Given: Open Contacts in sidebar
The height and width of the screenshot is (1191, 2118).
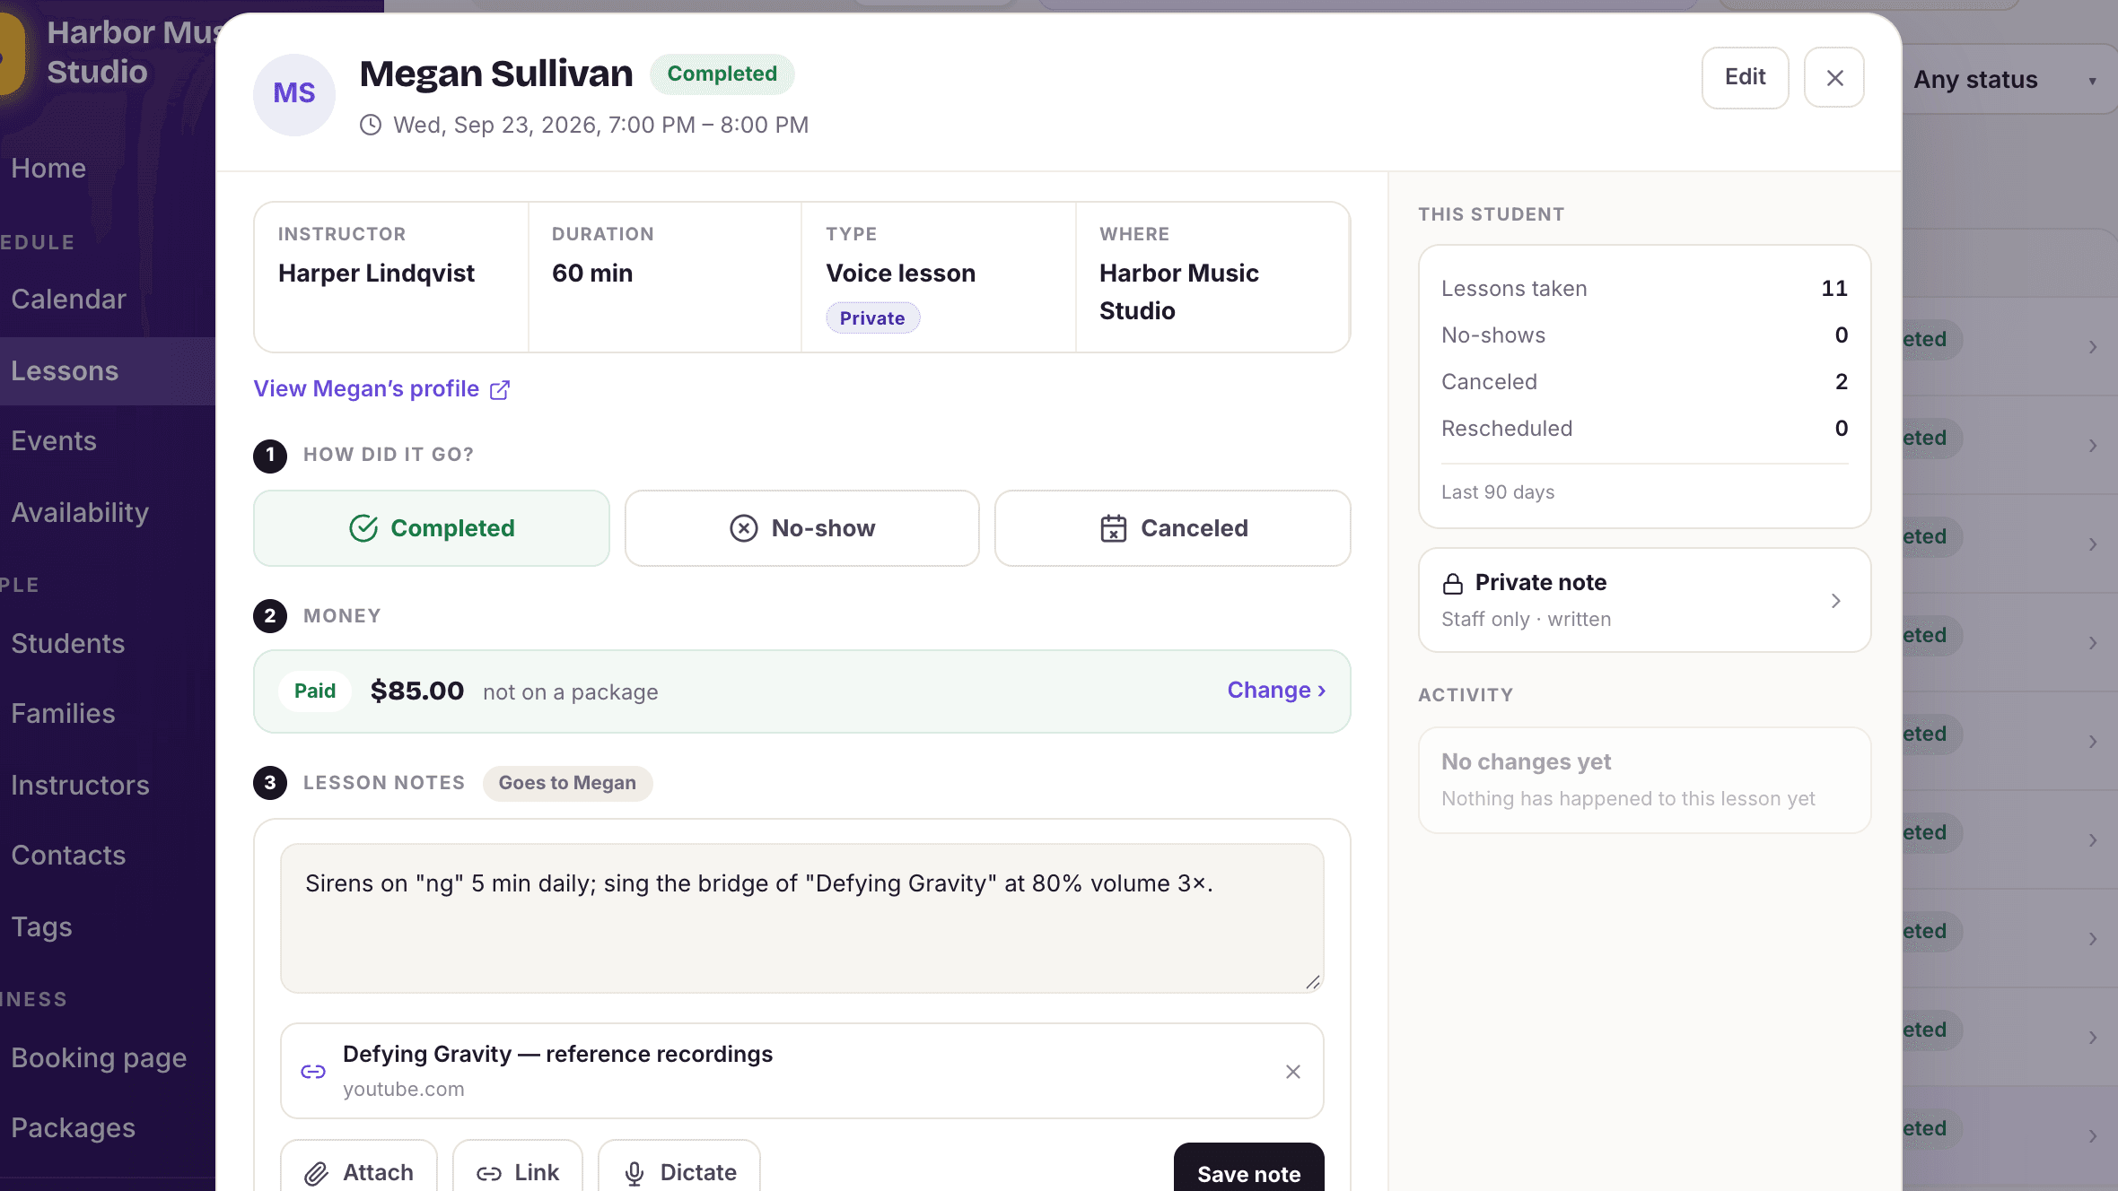Looking at the screenshot, I should [x=68, y=856].
